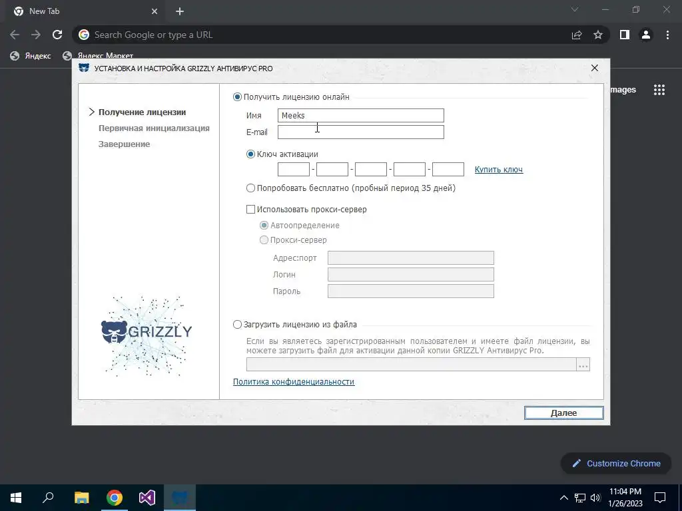The width and height of the screenshot is (682, 511).
Task: Click the network tray icon
Action: (x=580, y=498)
